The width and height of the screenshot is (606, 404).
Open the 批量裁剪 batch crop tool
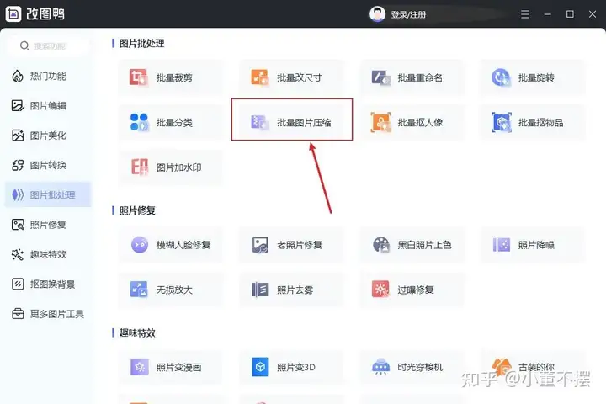171,77
